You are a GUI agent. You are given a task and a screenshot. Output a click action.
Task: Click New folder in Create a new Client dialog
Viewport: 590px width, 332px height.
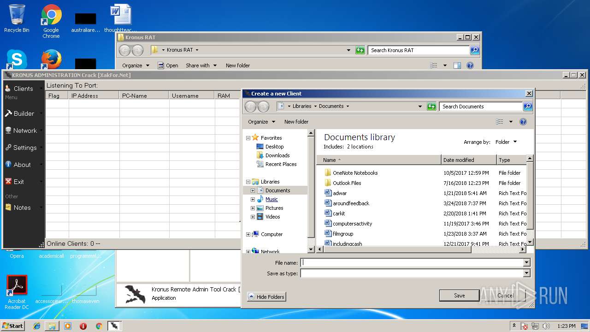click(x=296, y=122)
